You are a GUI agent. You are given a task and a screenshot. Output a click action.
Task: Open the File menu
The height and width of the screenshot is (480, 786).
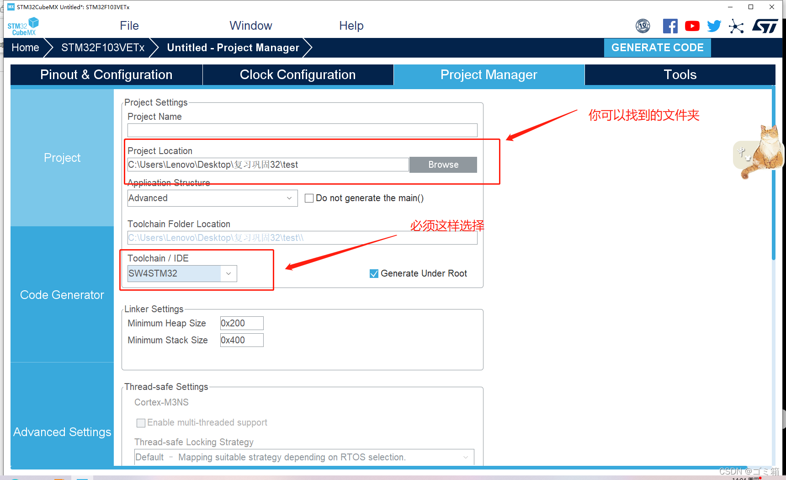129,26
